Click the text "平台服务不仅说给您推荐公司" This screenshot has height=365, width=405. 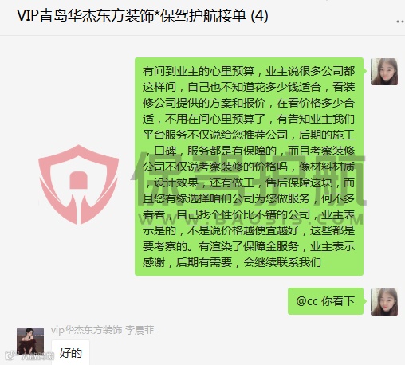215,135
